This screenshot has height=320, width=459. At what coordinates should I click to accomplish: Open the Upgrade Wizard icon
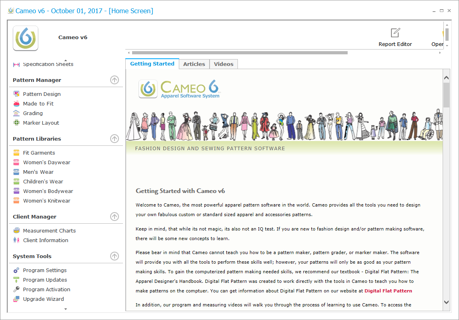pyautogui.click(x=16, y=299)
